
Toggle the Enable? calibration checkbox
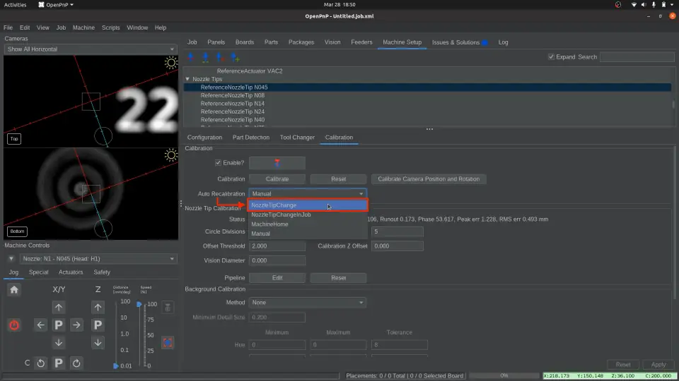pyautogui.click(x=218, y=163)
